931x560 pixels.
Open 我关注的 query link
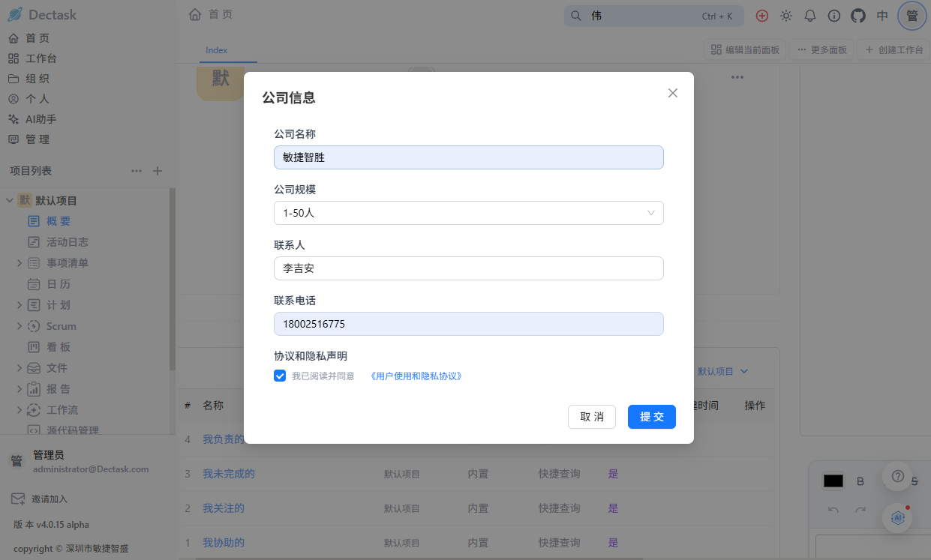(x=224, y=508)
